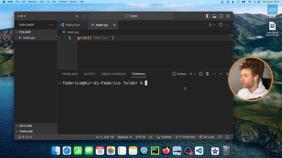
Task: Start the Go Live server
Action: pos(207,137)
